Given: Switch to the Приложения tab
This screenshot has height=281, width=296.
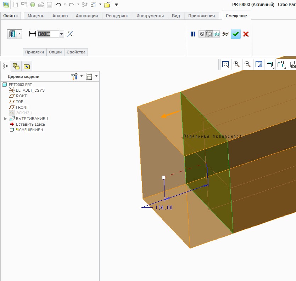Looking at the screenshot, I should pos(201,16).
